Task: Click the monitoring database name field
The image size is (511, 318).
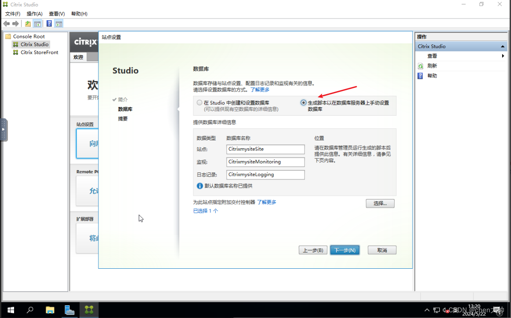Action: tap(265, 162)
